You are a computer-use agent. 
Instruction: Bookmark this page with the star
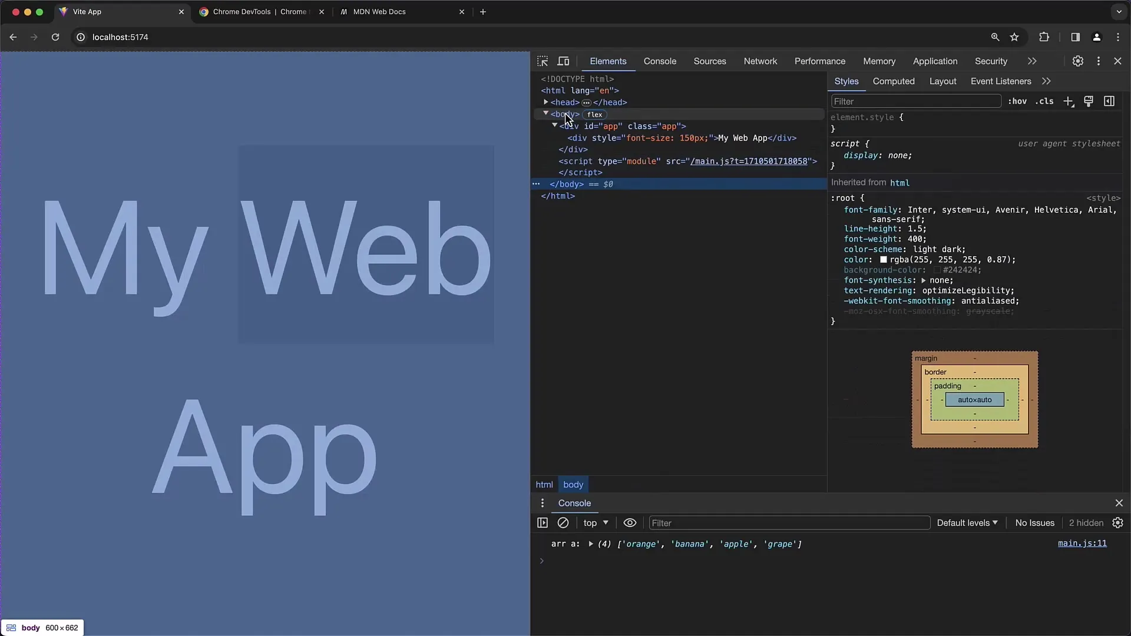pyautogui.click(x=1014, y=37)
